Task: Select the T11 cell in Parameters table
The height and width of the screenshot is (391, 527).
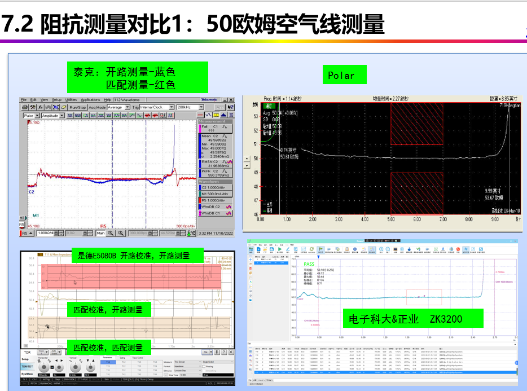Action: pyautogui.click(x=108, y=362)
